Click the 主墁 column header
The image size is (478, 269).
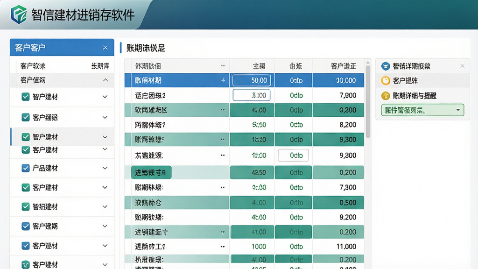click(x=259, y=66)
